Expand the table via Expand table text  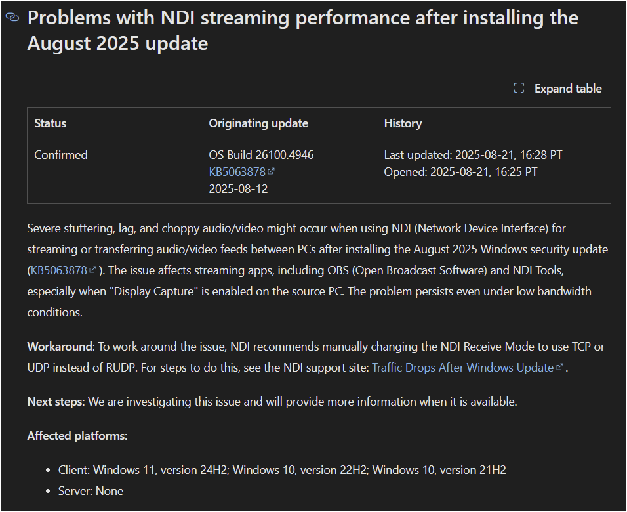coord(568,89)
